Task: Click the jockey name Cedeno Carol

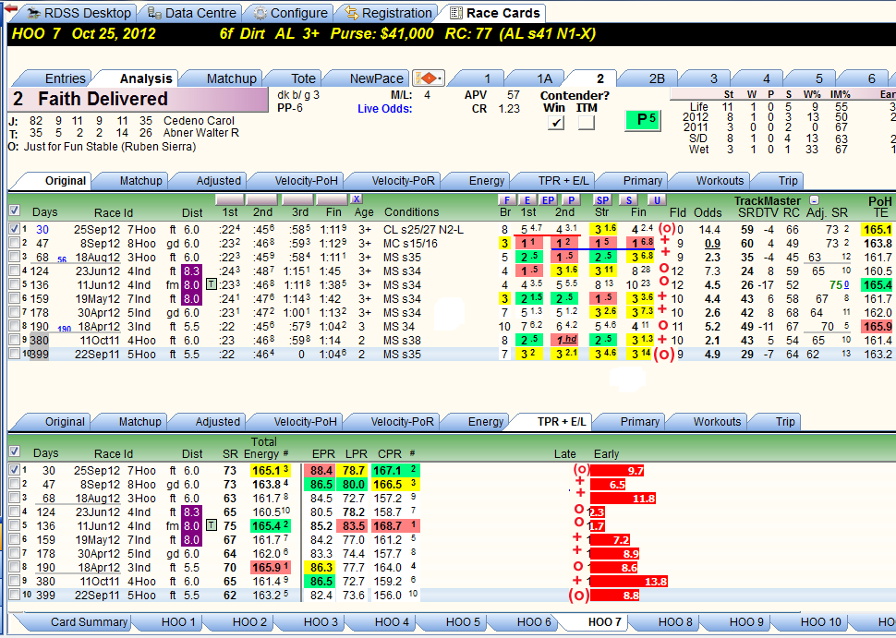Action: pos(199,121)
